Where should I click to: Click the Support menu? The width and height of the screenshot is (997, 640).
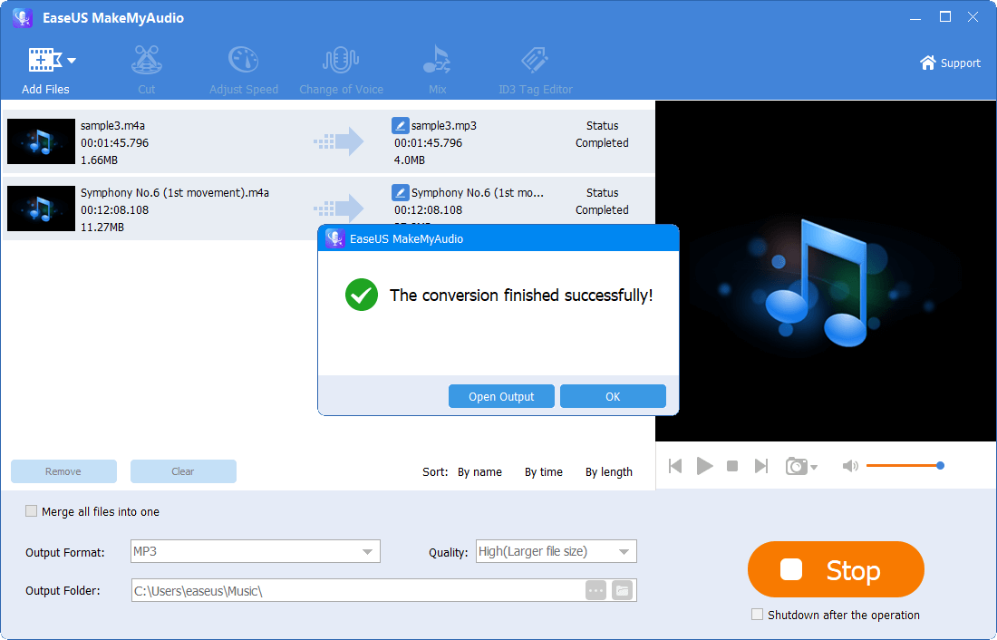tap(950, 63)
